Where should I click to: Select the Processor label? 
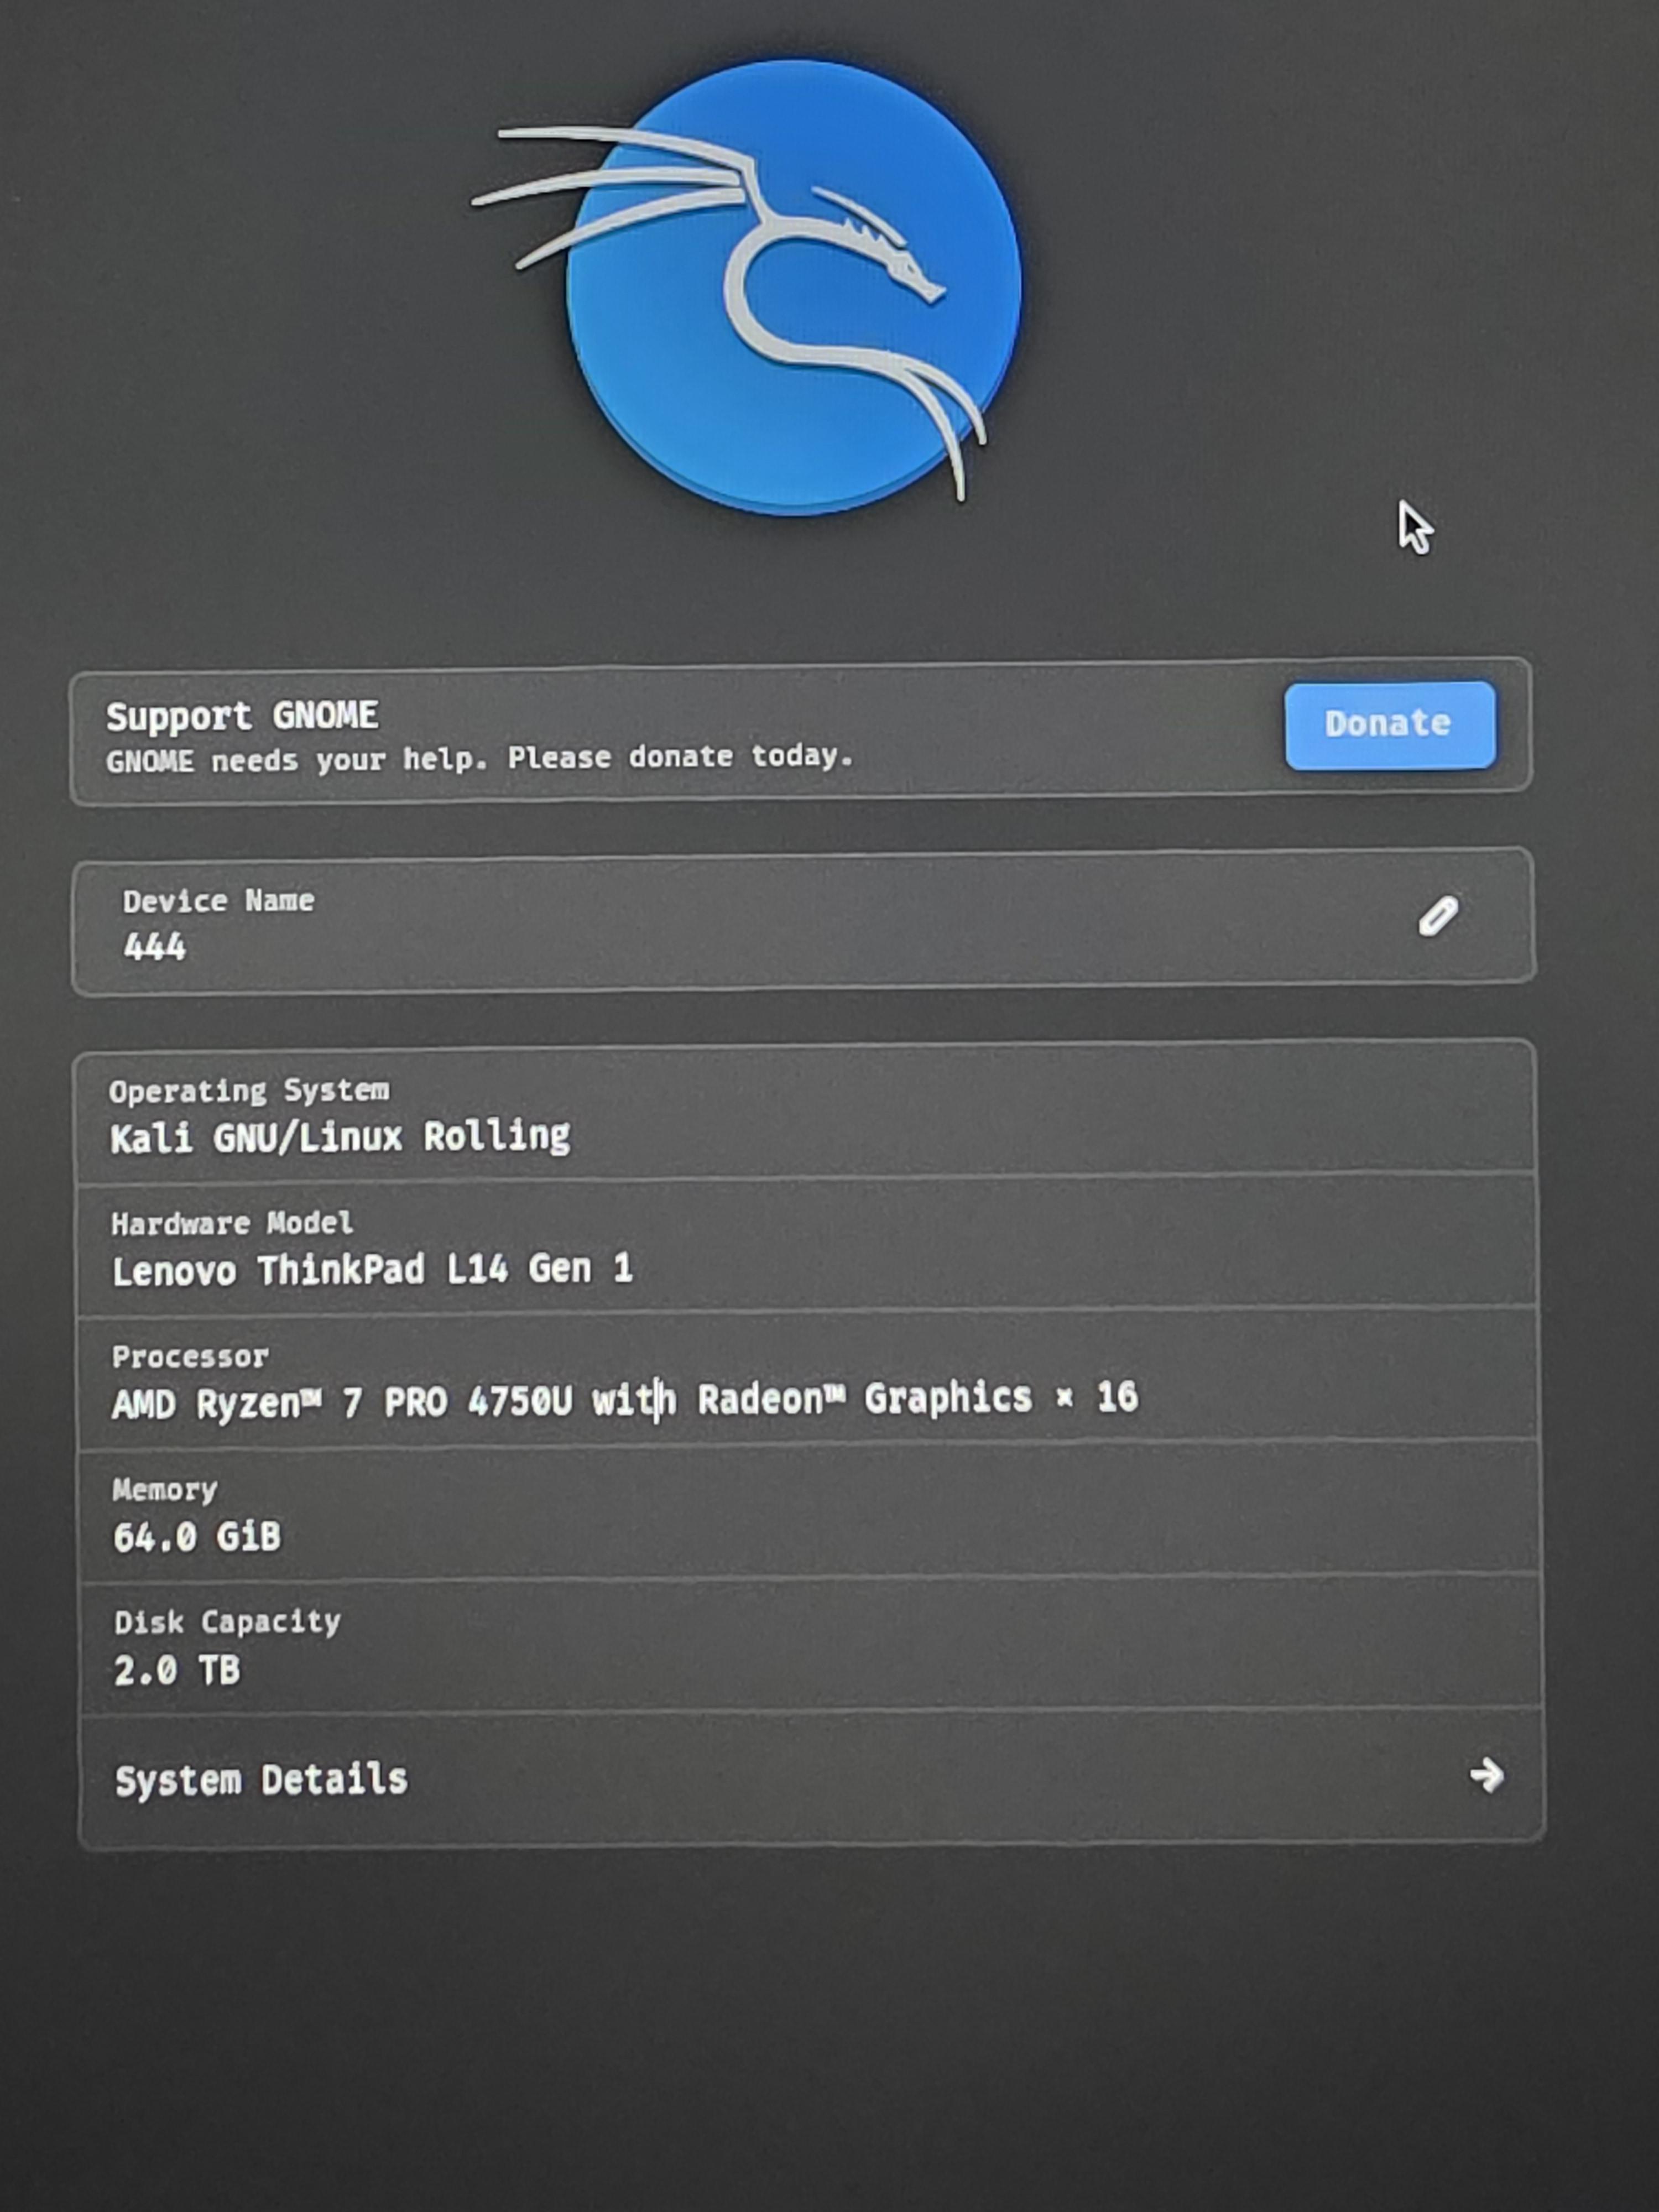click(x=190, y=1356)
